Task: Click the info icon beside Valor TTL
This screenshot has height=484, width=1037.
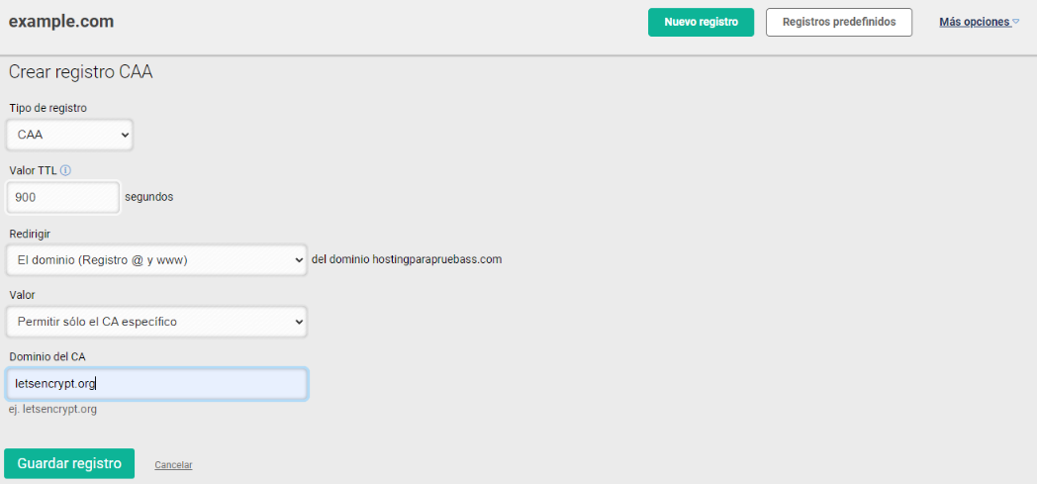Action: click(65, 170)
